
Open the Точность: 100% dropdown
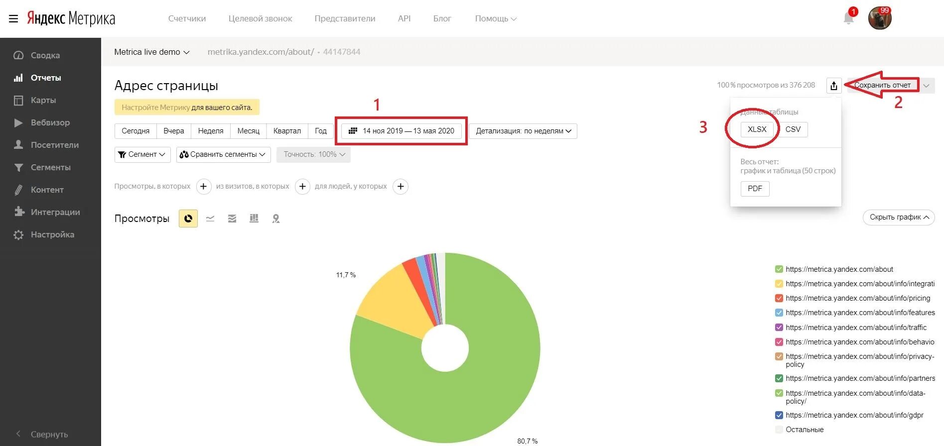(x=314, y=155)
